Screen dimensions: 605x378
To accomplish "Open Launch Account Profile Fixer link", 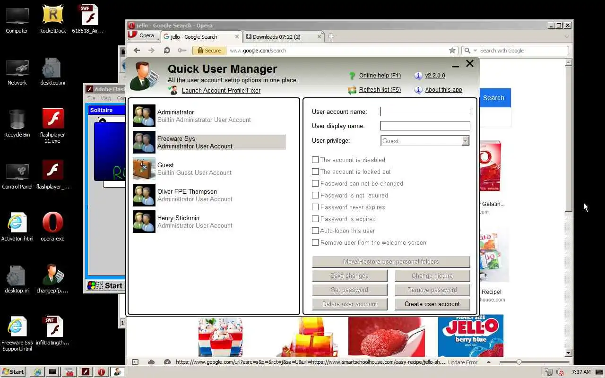I will [221, 90].
